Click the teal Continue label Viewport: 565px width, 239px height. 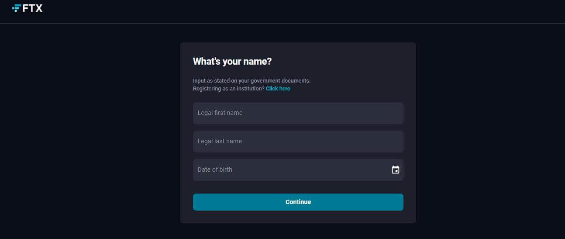[x=298, y=202]
